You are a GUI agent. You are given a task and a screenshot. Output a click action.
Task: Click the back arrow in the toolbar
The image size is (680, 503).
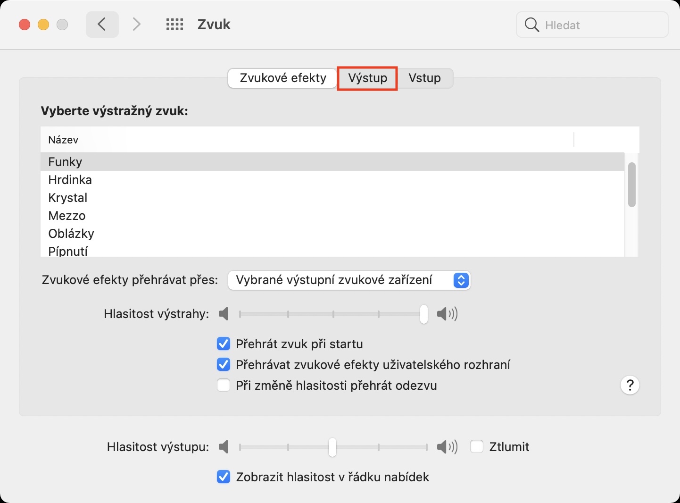[x=102, y=25]
